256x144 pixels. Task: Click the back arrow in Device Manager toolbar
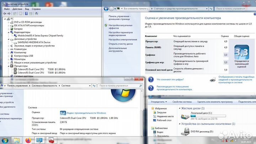click(5, 14)
